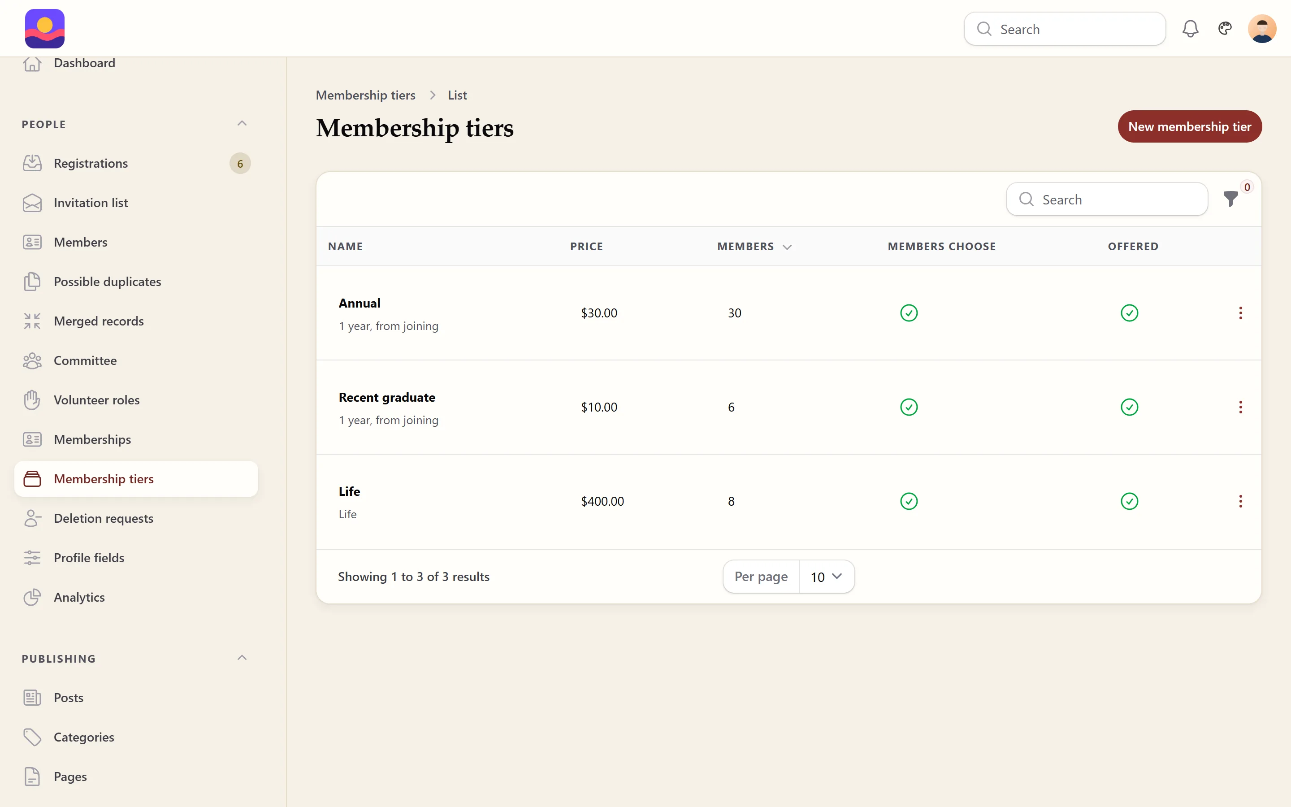
Task: Open the Recent graduate tier link
Action: (x=387, y=398)
